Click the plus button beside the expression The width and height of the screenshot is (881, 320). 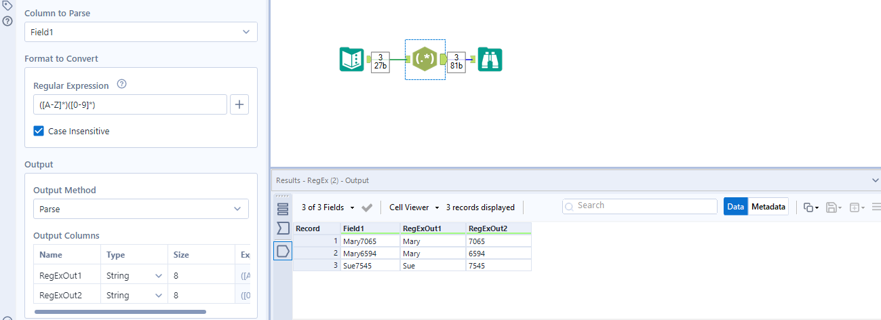coord(239,104)
